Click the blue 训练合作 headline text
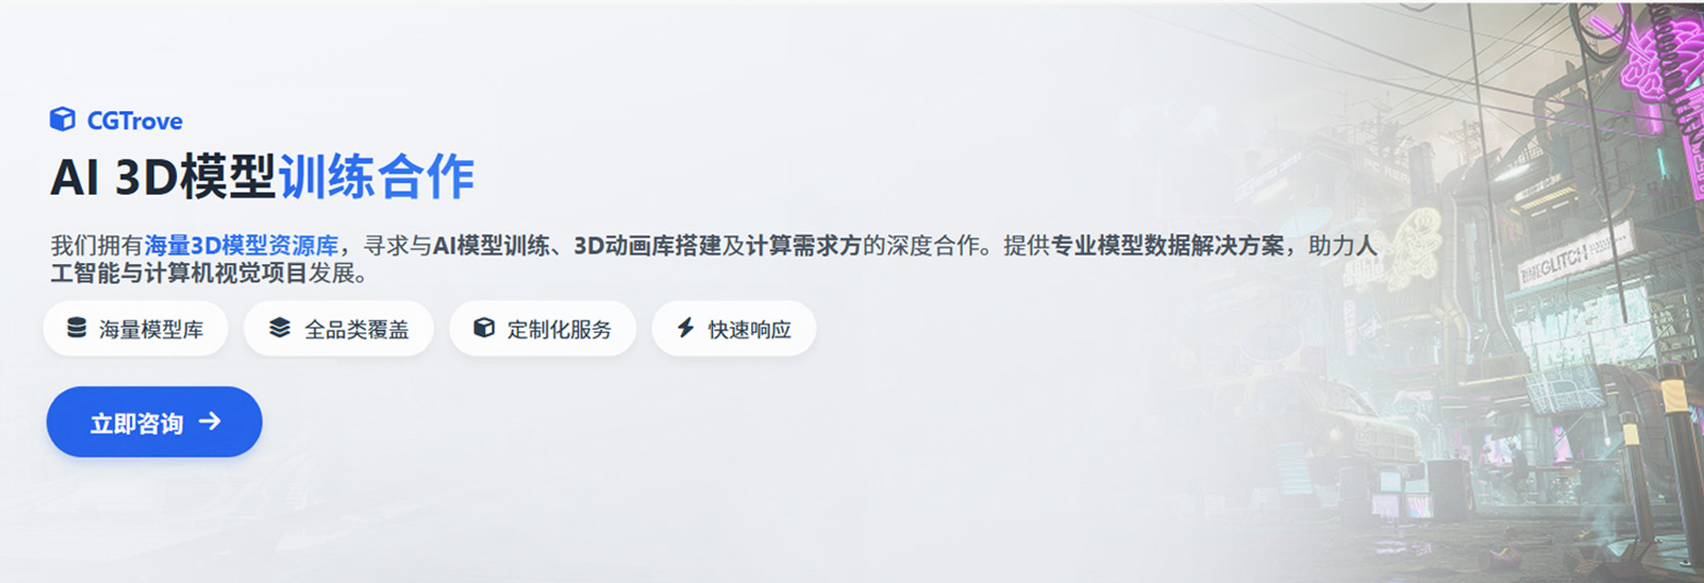The image size is (1704, 583). [376, 177]
